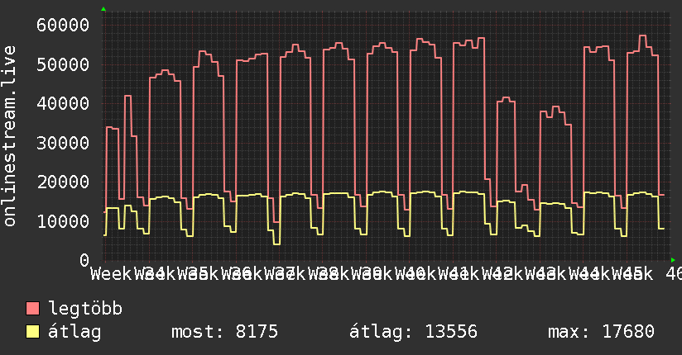This screenshot has height=355, width=682.
Task: Click the pink legtöbb legend swatch
Action: (33, 309)
